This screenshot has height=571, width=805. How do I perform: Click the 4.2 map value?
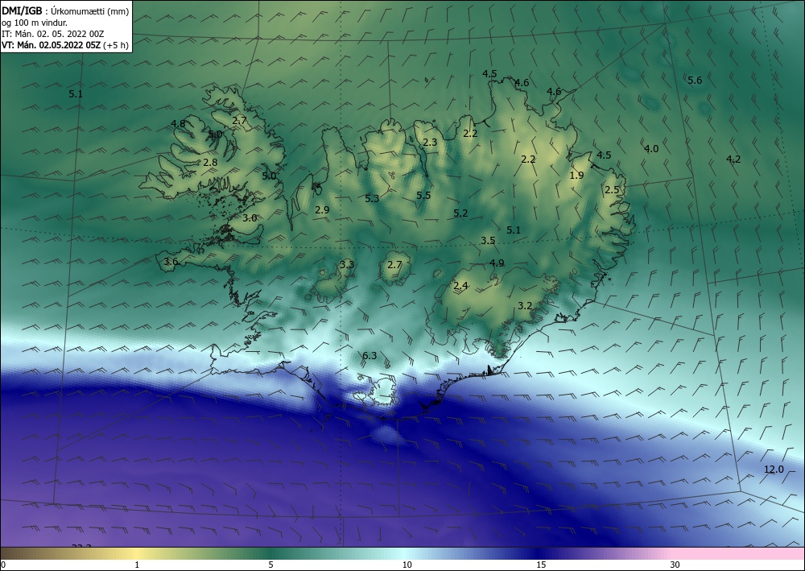733,159
